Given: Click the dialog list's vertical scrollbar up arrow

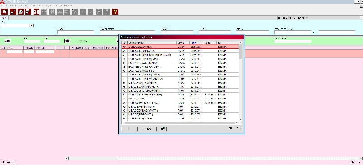Looking at the screenshot, I should click(240, 42).
